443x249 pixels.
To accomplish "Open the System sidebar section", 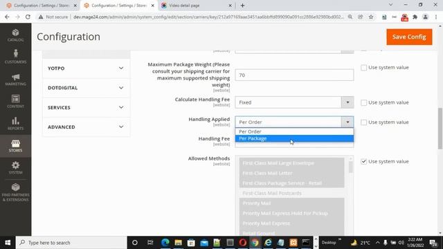I will click(15, 167).
